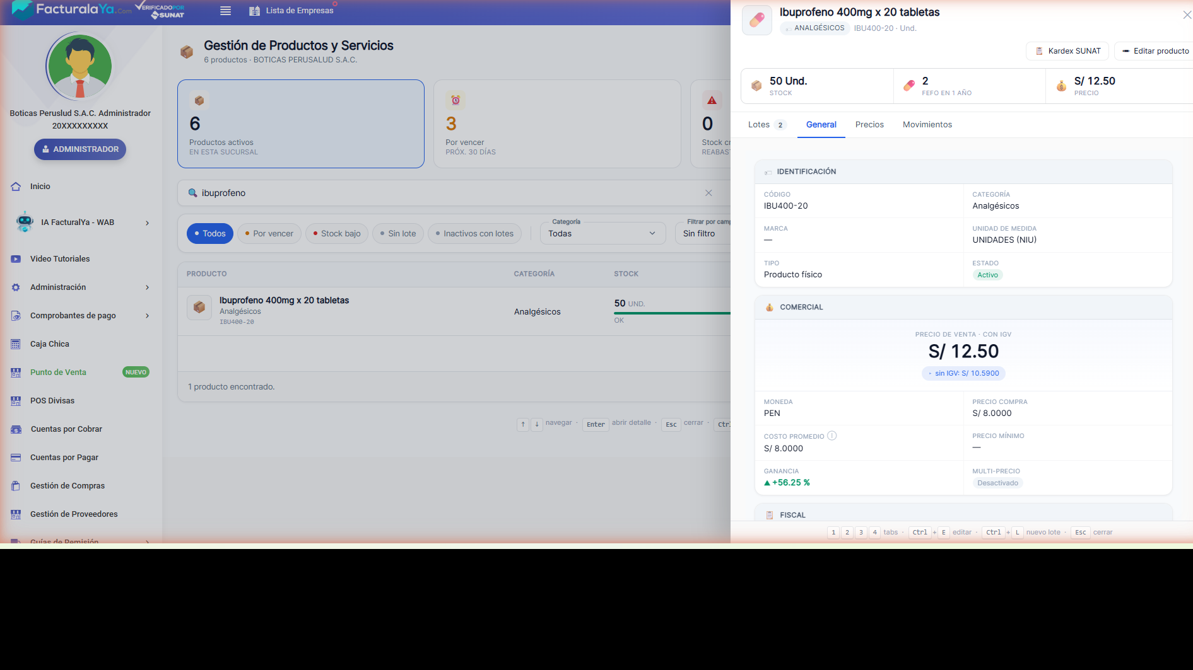This screenshot has height=670, width=1193.
Task: Click the Ibuprofeno row box icon
Action: pos(199,308)
